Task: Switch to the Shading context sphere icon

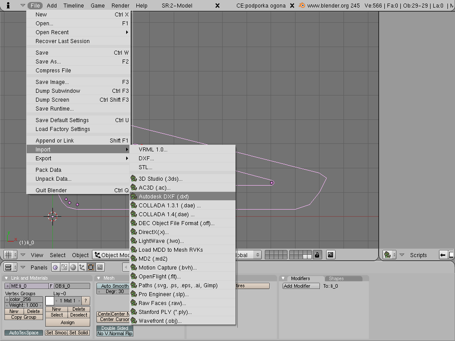Action: pos(73,267)
